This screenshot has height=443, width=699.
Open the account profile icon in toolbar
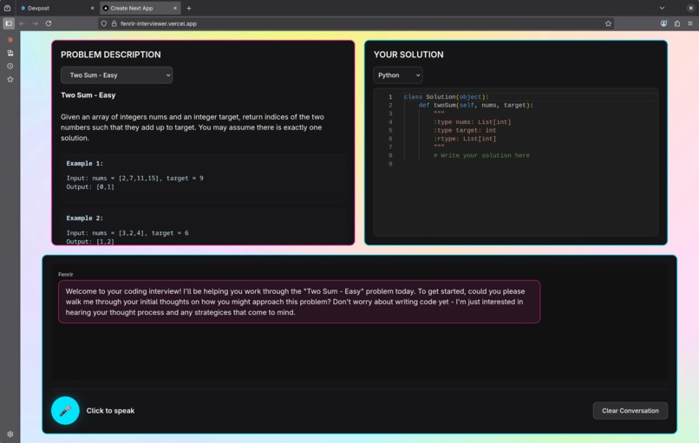[663, 23]
